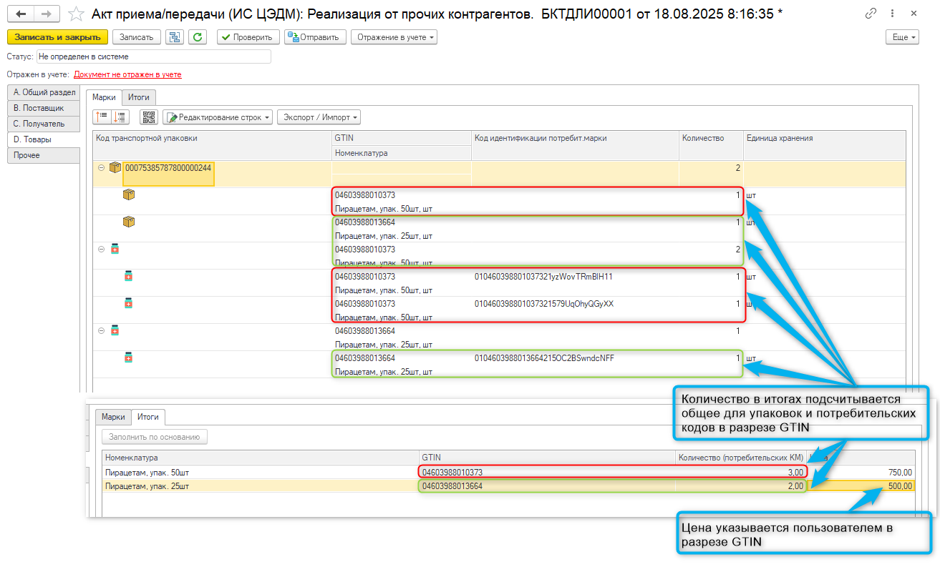Collapse transport package 00075385787800000244 node
Image resolution: width=940 pixels, height=577 pixels.
click(101, 168)
